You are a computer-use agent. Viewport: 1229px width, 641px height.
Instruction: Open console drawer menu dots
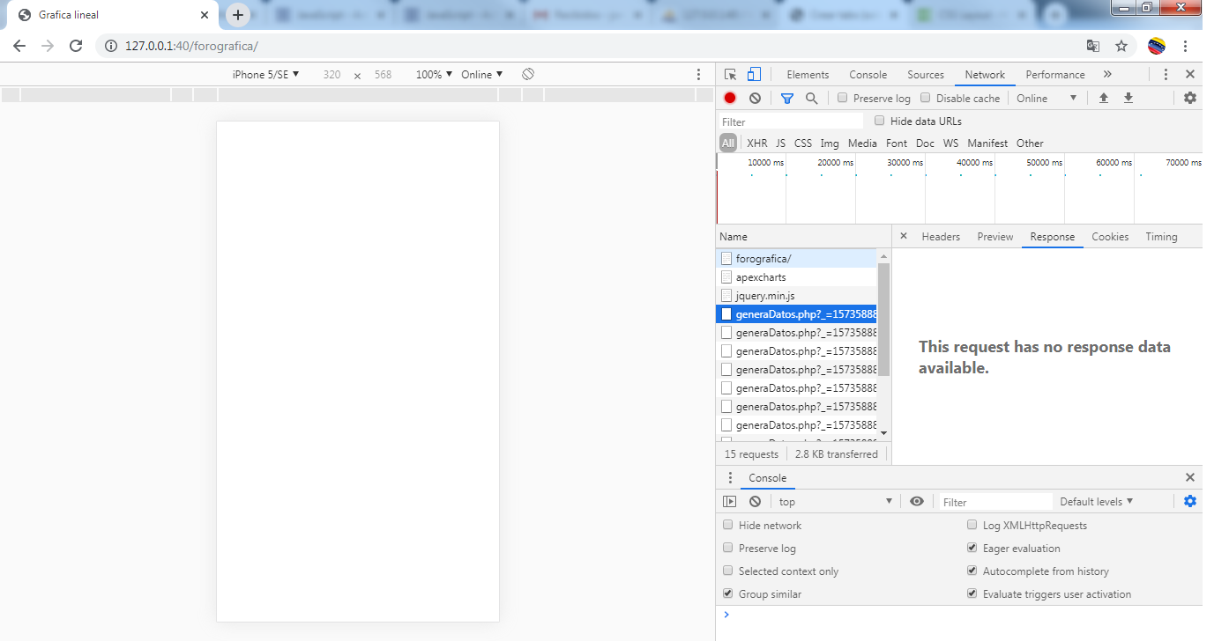coord(730,477)
